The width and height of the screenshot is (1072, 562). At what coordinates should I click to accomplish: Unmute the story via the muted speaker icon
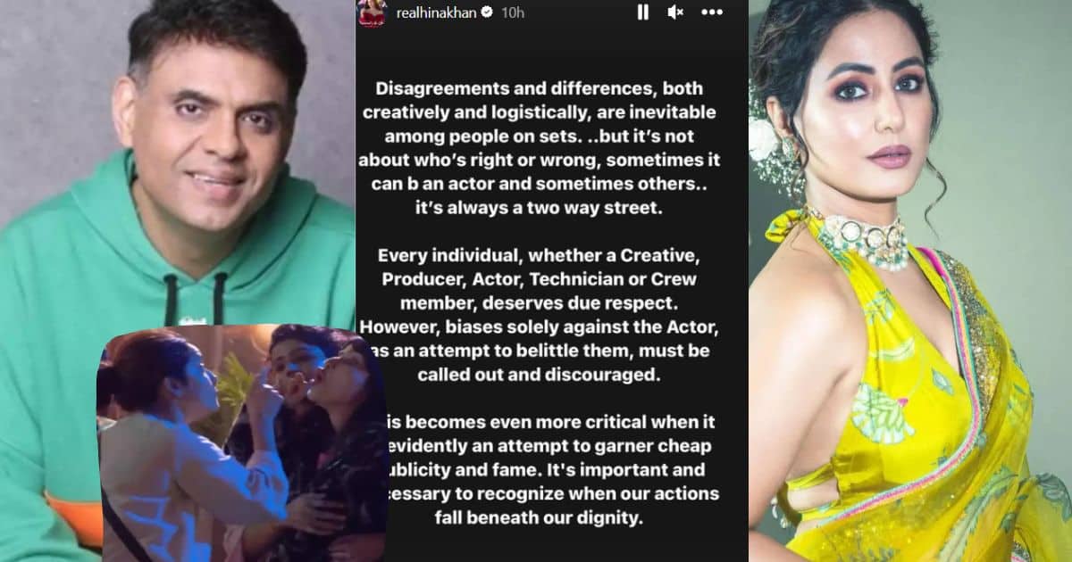(x=675, y=12)
